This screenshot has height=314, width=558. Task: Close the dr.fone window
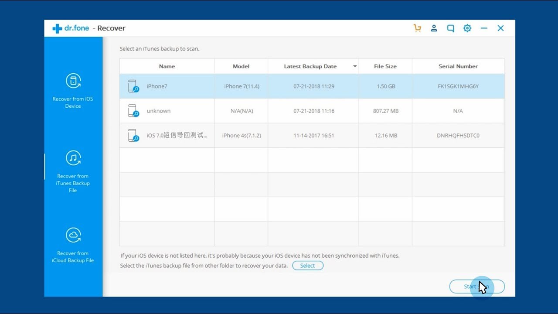click(x=500, y=28)
